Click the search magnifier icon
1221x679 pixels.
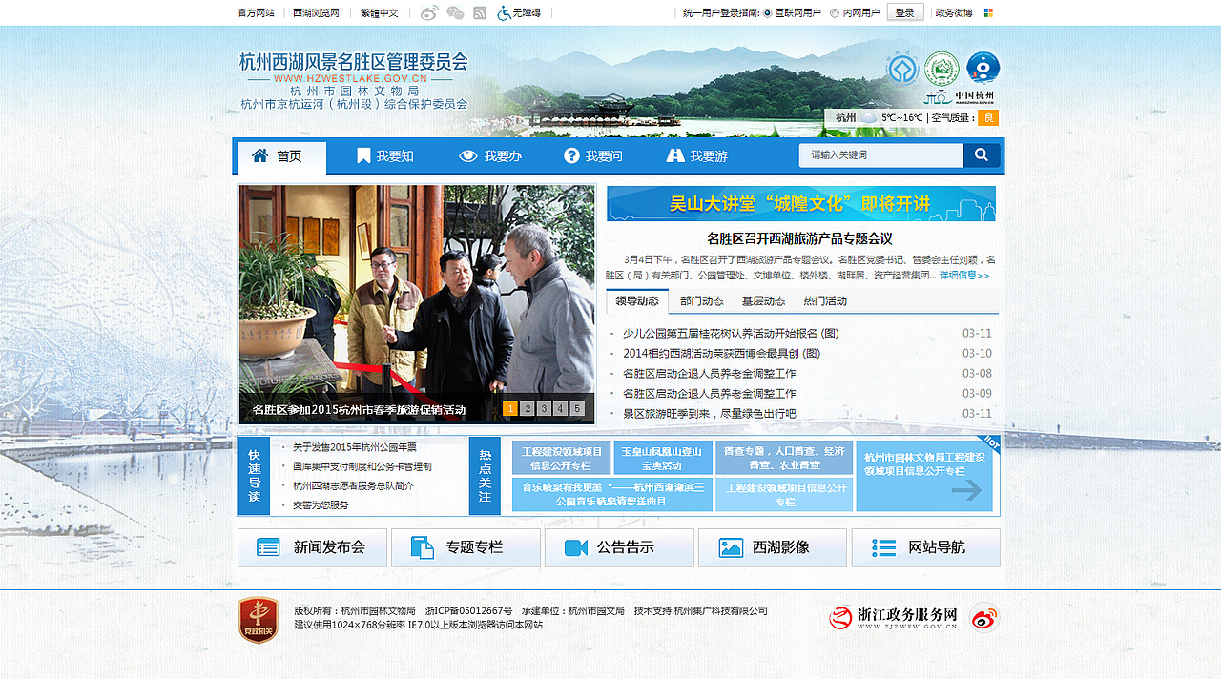(982, 154)
